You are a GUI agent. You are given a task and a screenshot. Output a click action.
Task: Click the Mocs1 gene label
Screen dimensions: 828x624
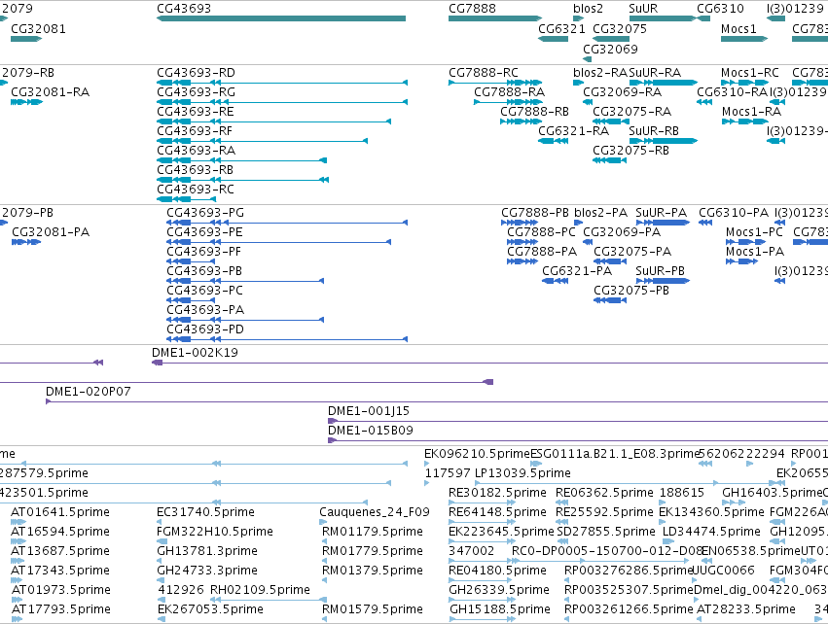click(x=738, y=28)
